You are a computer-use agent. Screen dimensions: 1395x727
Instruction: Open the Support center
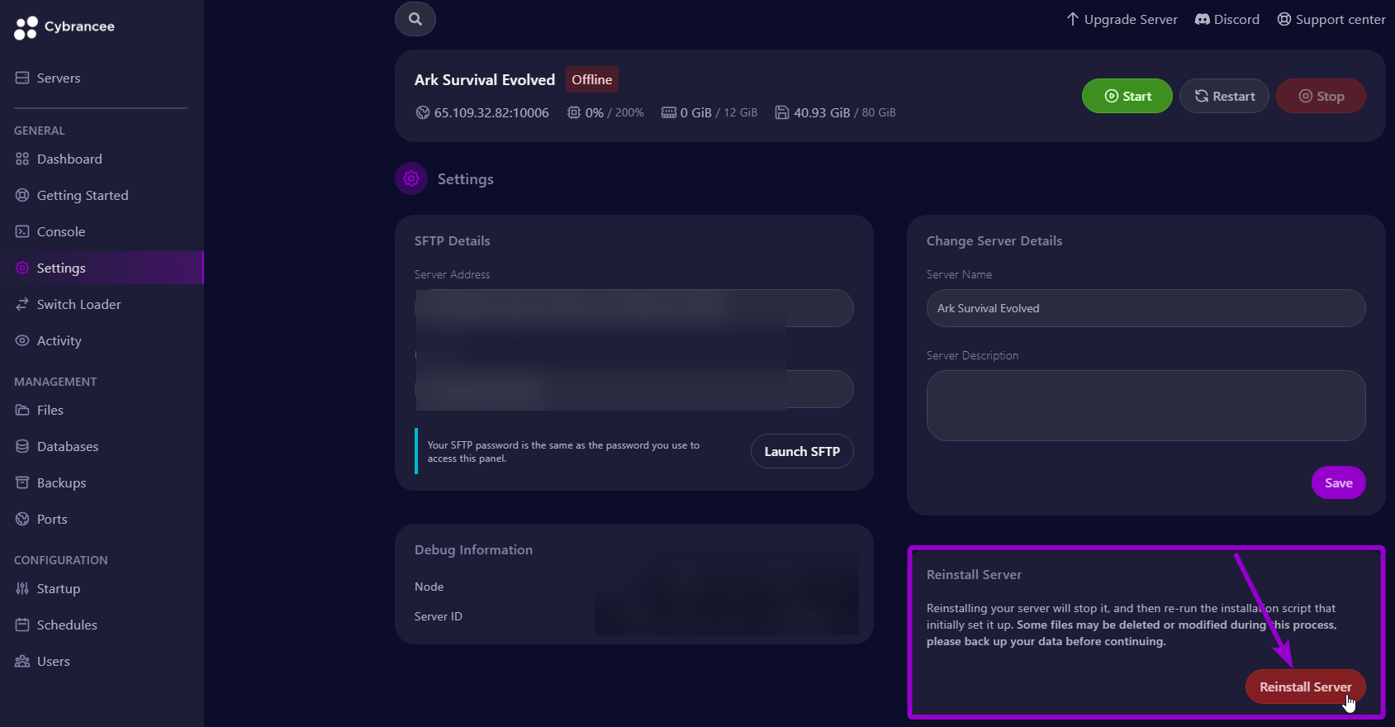1331,19
